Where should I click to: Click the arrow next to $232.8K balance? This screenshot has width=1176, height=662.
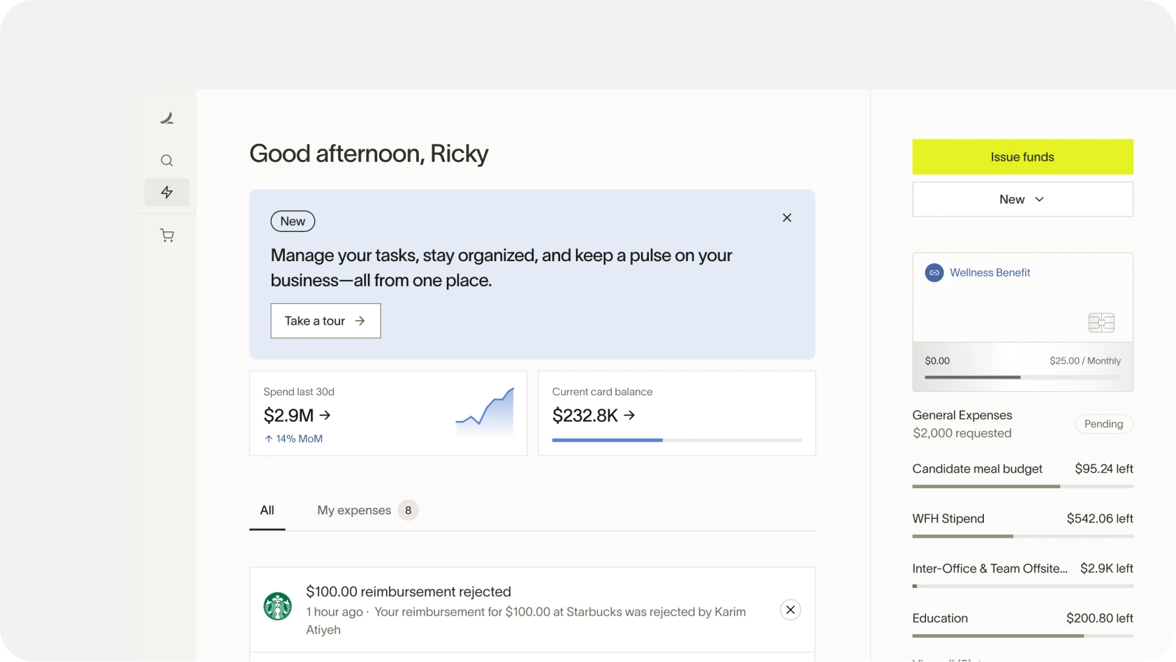(x=630, y=415)
